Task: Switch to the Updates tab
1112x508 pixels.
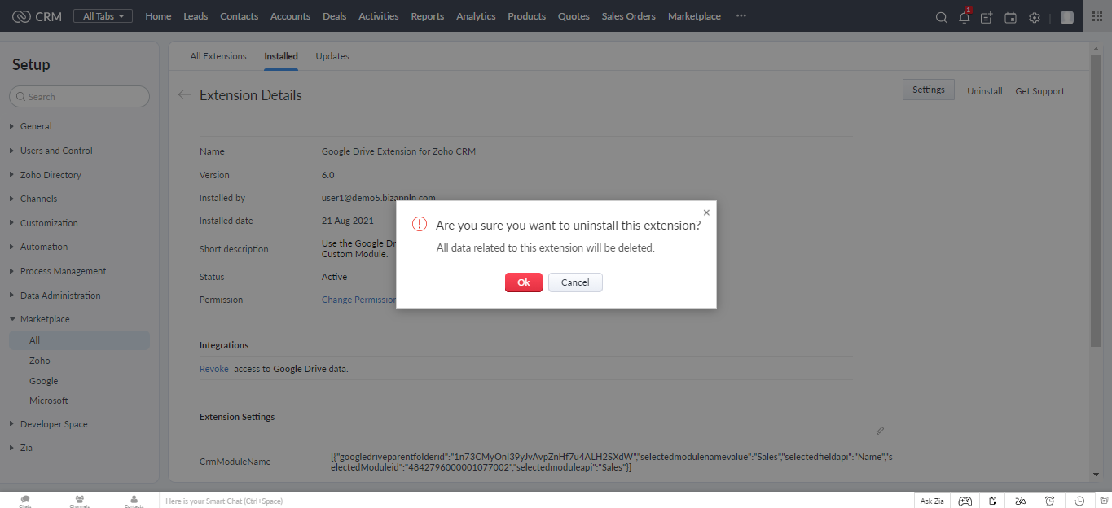Action: click(332, 56)
